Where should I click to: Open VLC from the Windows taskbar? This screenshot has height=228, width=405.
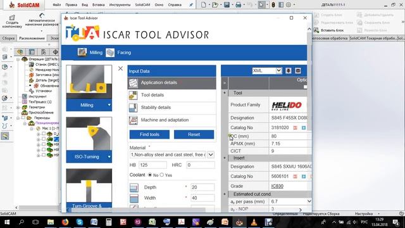tap(254, 222)
